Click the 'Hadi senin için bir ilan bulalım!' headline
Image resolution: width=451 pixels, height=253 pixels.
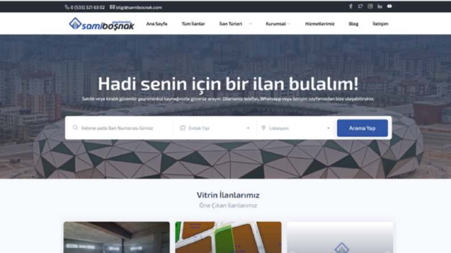click(x=228, y=84)
